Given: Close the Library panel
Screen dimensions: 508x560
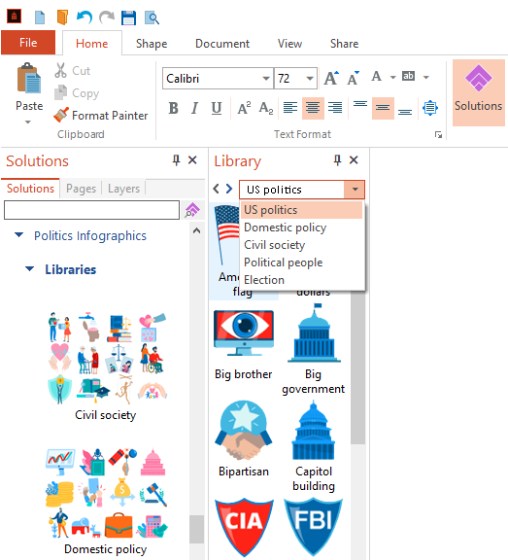Looking at the screenshot, I should [x=354, y=160].
